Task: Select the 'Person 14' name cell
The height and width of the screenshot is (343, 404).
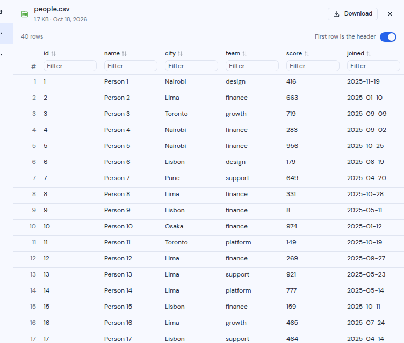Action: tap(118, 290)
